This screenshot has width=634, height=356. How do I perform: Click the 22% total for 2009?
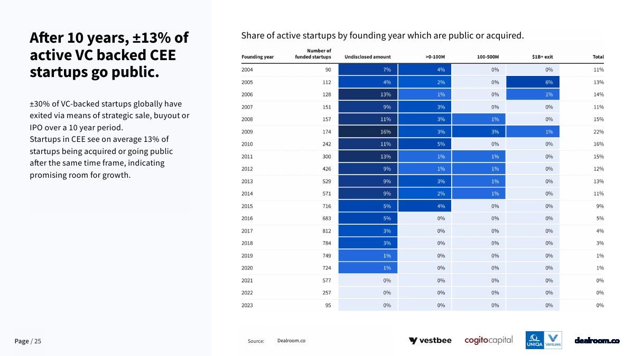(599, 132)
